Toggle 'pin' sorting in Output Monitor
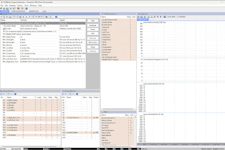 (x=1, y=94)
